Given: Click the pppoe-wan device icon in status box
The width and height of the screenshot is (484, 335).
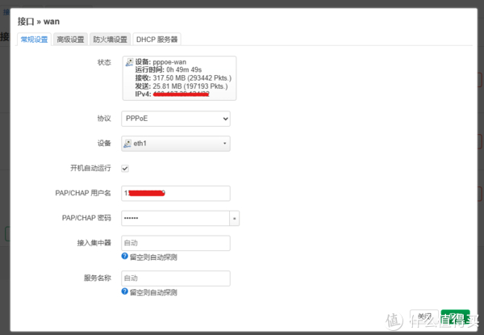Looking at the screenshot, I should (129, 62).
